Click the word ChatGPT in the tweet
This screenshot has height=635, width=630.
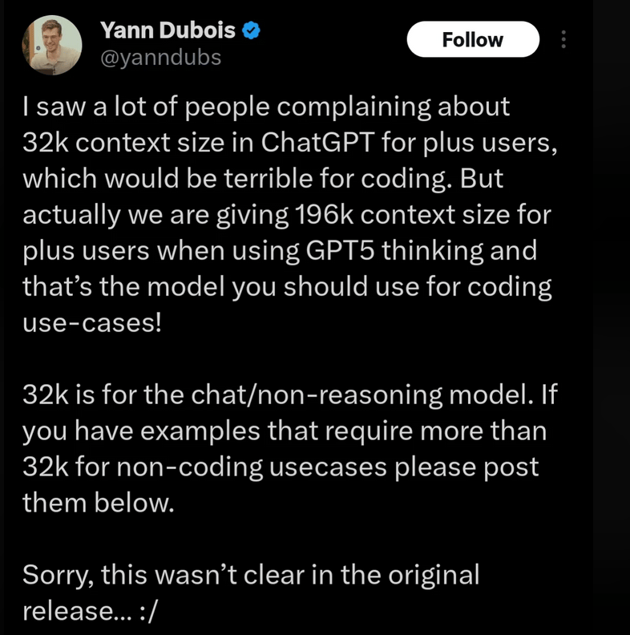click(x=317, y=143)
